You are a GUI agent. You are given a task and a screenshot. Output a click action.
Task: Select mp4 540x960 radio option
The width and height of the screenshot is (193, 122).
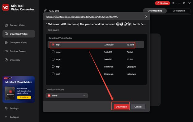tap(53, 52)
